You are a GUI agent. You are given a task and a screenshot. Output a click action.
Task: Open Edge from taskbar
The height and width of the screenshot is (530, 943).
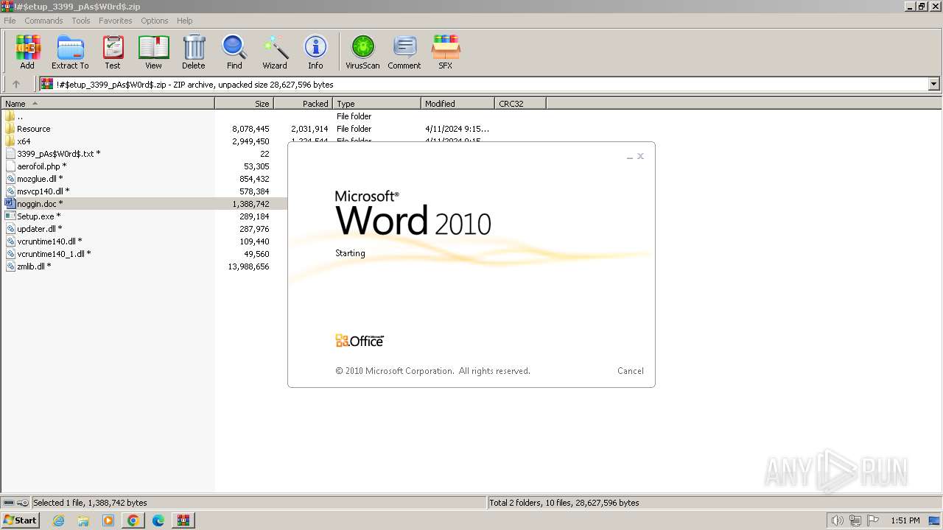point(158,520)
